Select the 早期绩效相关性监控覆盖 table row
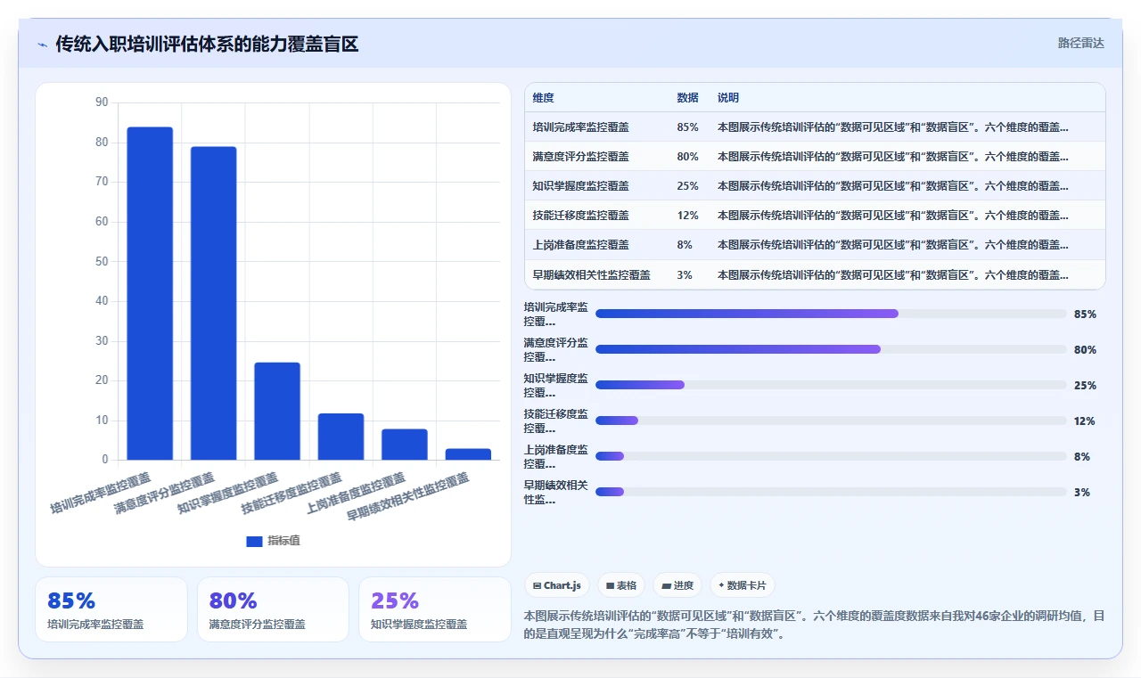 [x=815, y=274]
